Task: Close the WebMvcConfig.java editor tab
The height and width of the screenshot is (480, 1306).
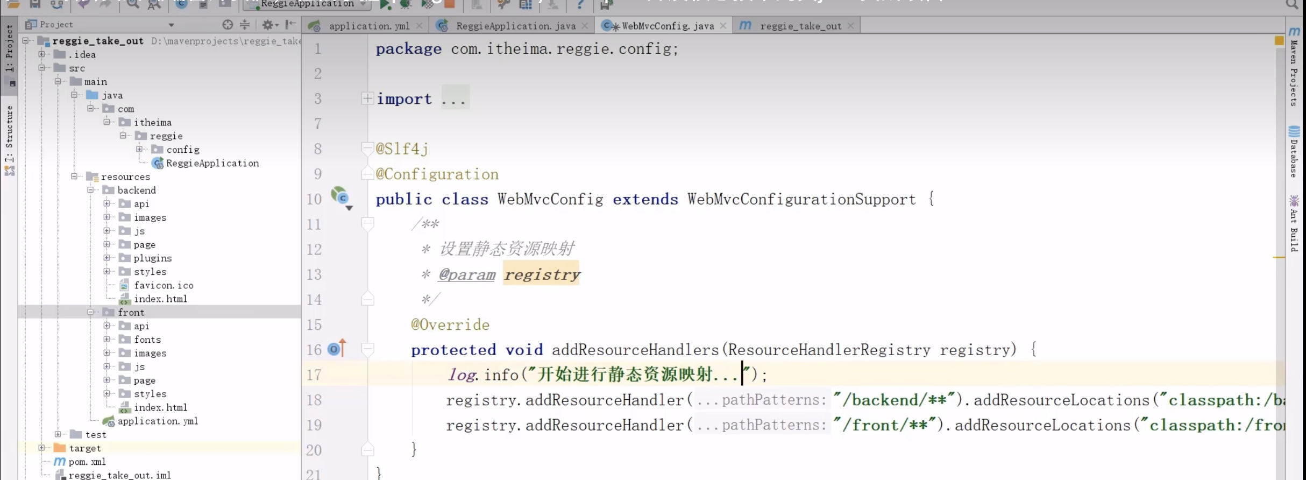Action: click(723, 26)
